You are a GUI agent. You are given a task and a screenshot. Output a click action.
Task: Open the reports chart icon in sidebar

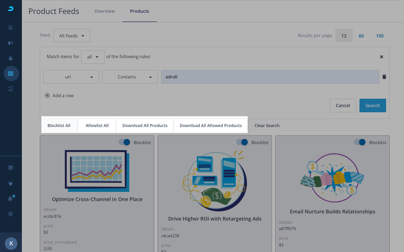pyautogui.click(x=11, y=89)
